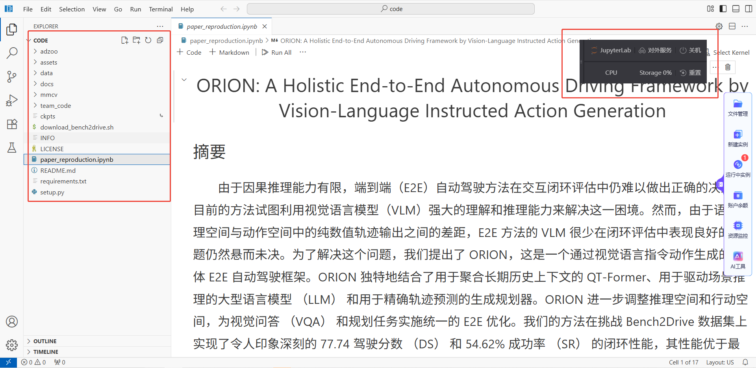Image resolution: width=756 pixels, height=368 pixels.
Task: Open JupyterLab from the overlay panel
Action: point(611,50)
